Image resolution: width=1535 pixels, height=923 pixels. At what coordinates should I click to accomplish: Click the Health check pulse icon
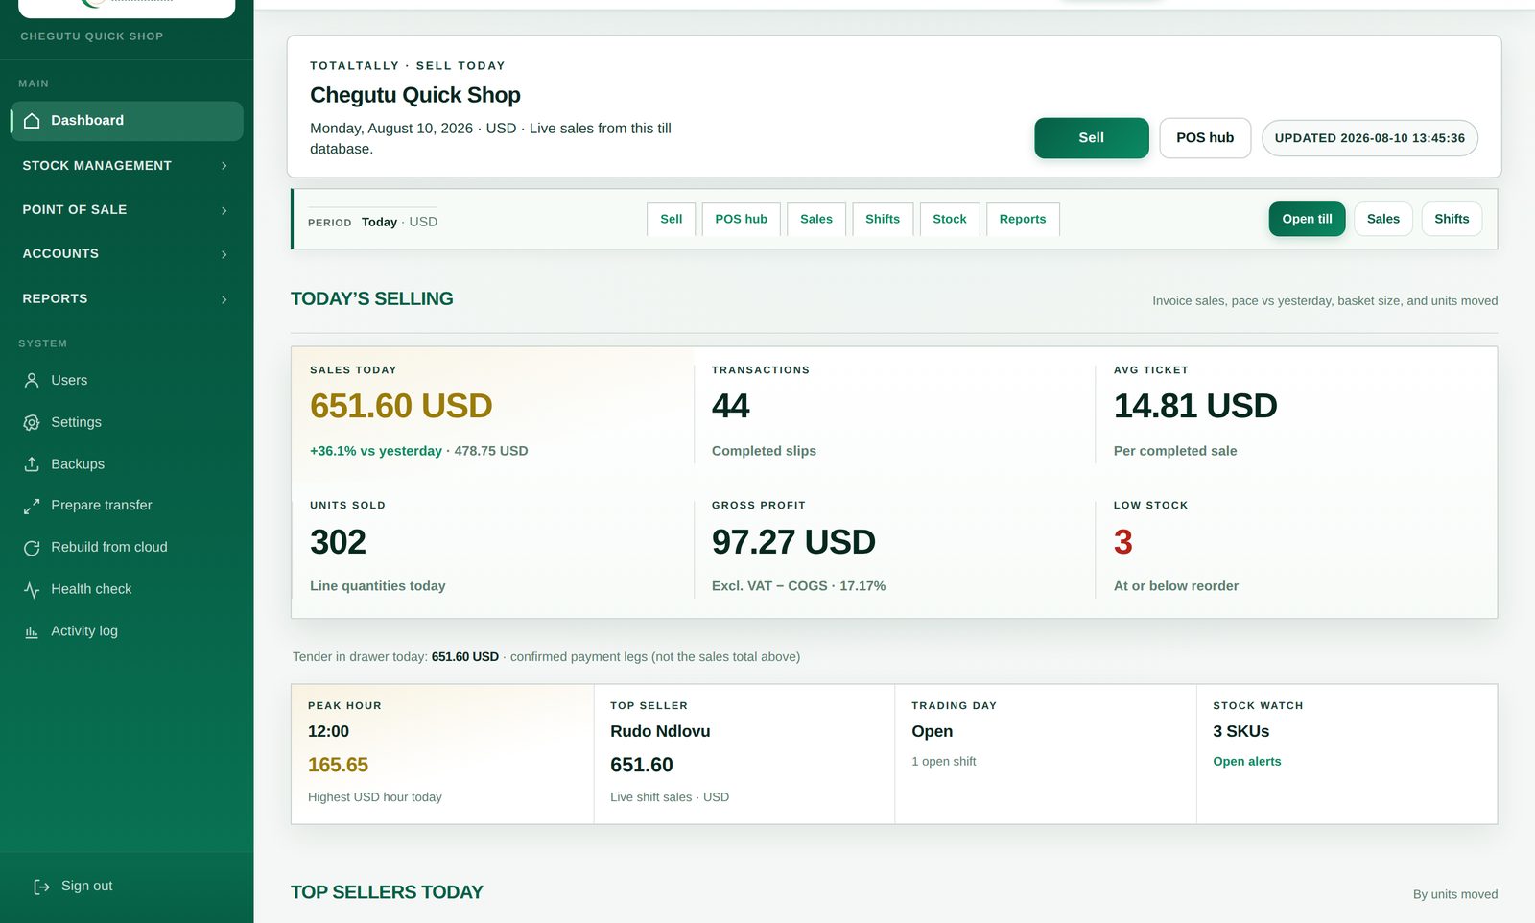(32, 590)
